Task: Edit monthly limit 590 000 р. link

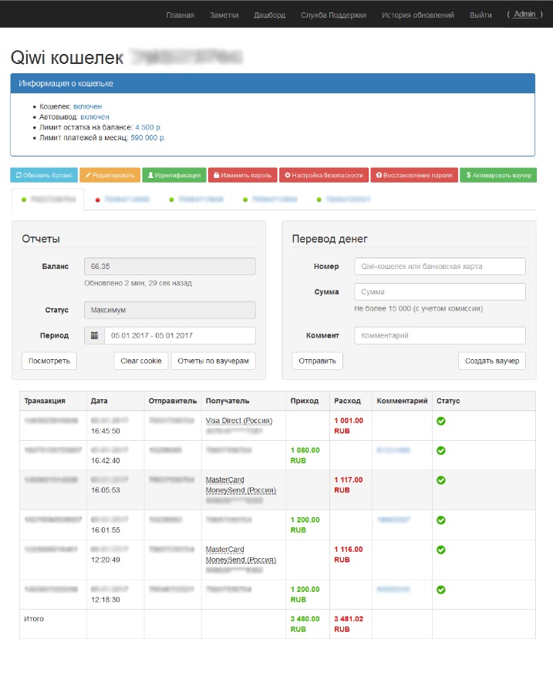Action: (x=148, y=138)
